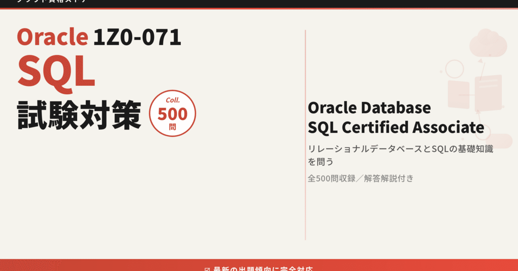Click the '試験対策' heading text

(79, 115)
